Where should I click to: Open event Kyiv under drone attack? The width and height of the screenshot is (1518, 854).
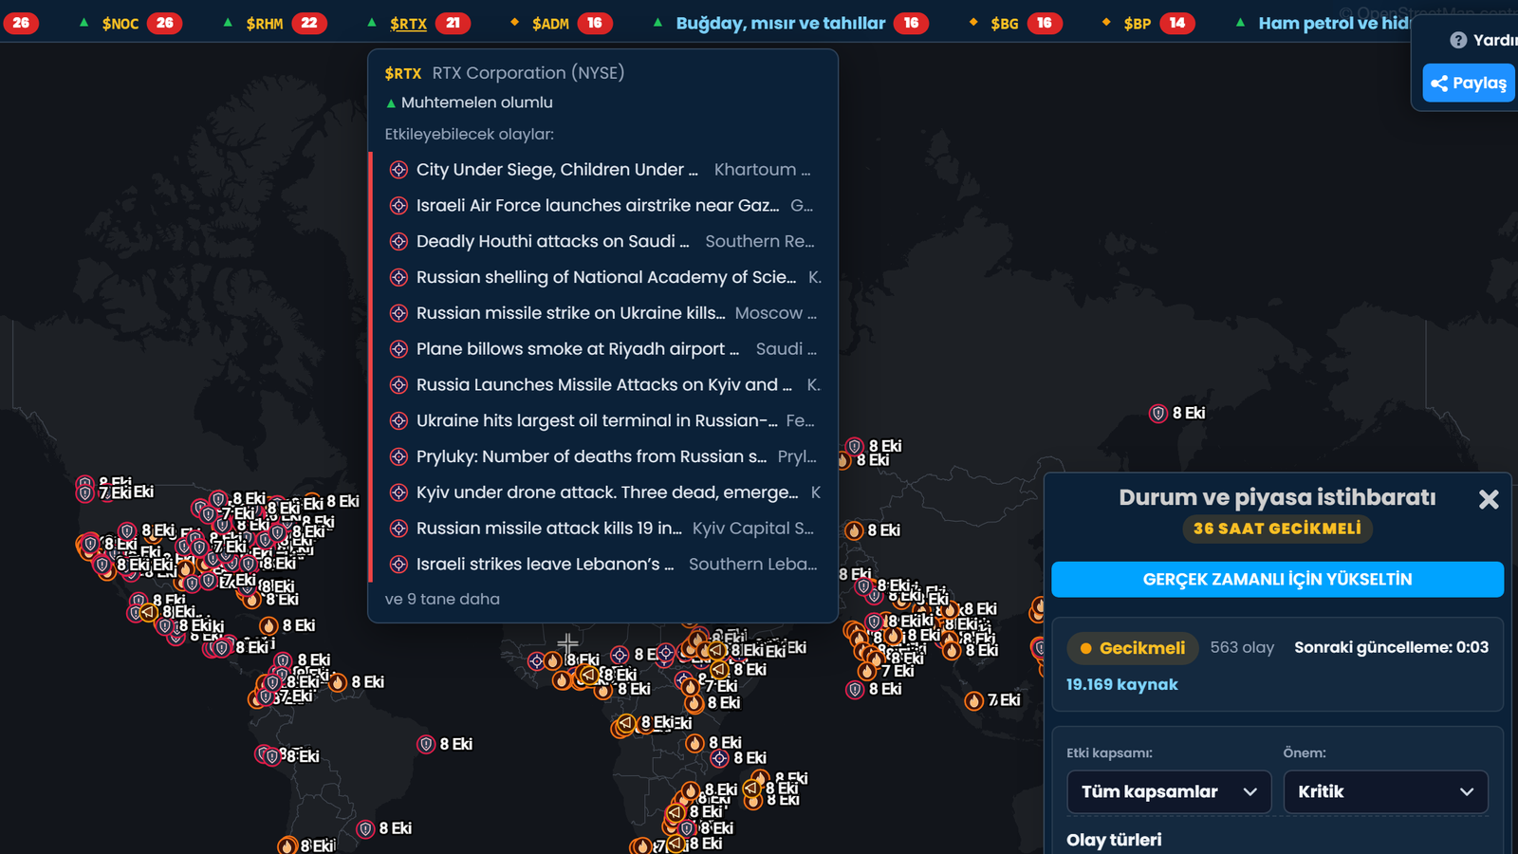603,492
